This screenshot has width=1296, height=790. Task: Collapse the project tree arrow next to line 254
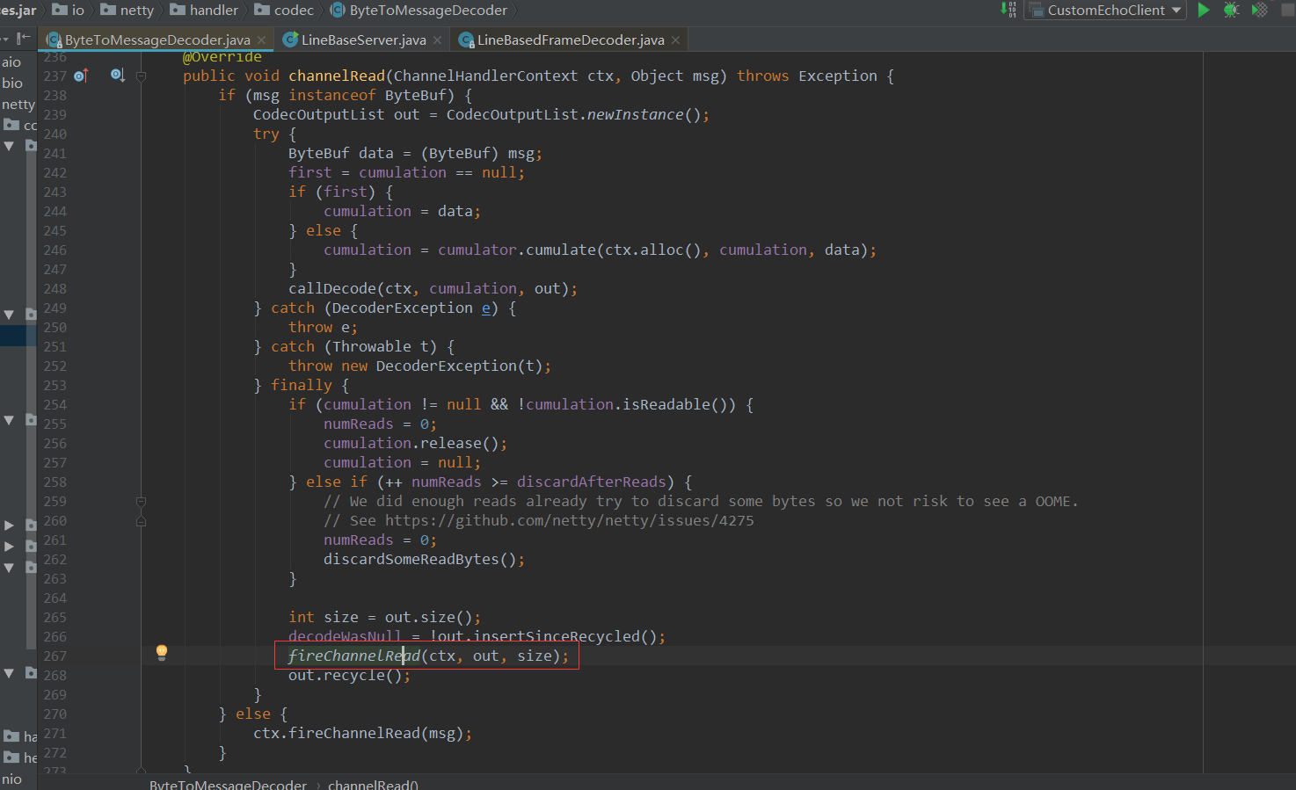pos(9,420)
